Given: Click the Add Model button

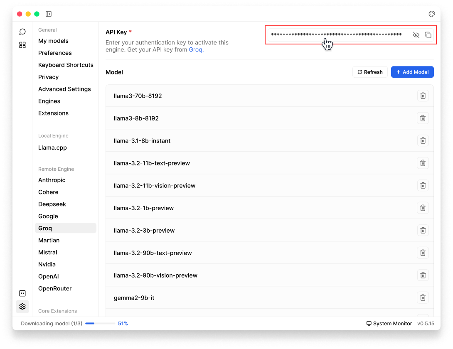Looking at the screenshot, I should coord(412,72).
